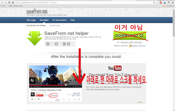
Task: Click the green DOWNLOAD button
Action: (x=130, y=36)
